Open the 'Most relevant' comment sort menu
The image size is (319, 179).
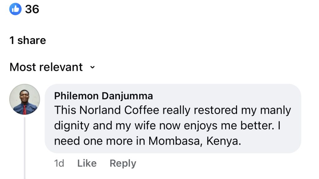[46, 67]
